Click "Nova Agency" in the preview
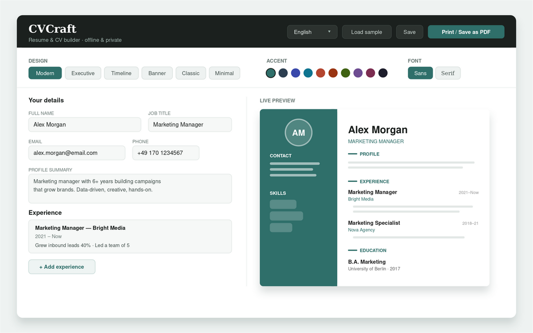Image resolution: width=533 pixels, height=333 pixels. coord(361,230)
